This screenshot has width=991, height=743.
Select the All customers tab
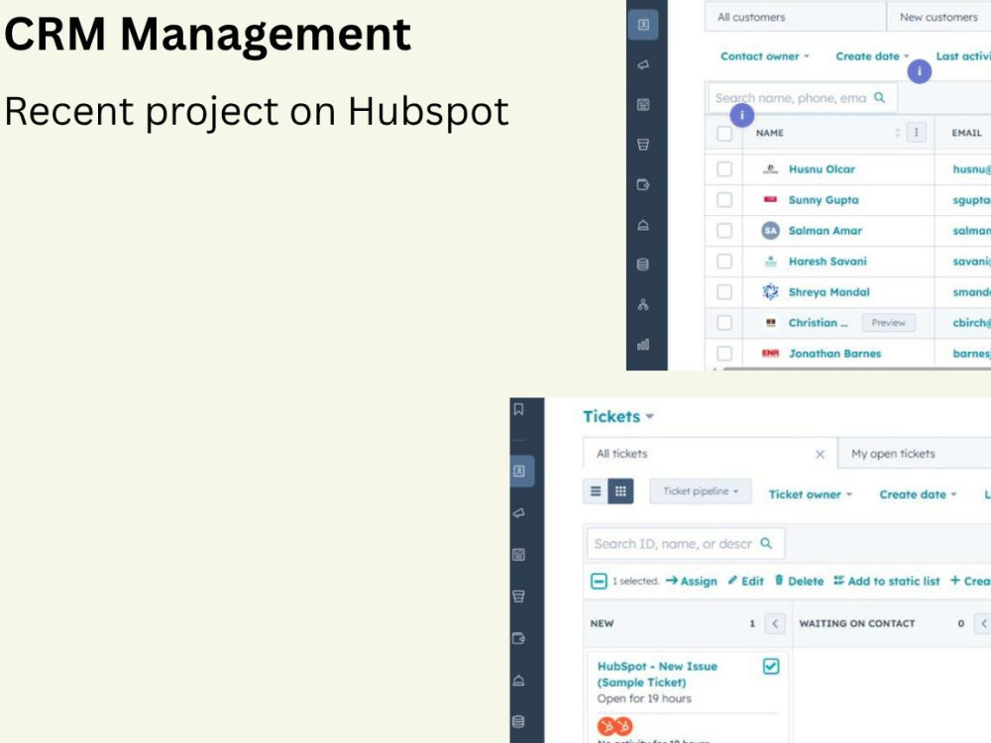click(x=795, y=17)
